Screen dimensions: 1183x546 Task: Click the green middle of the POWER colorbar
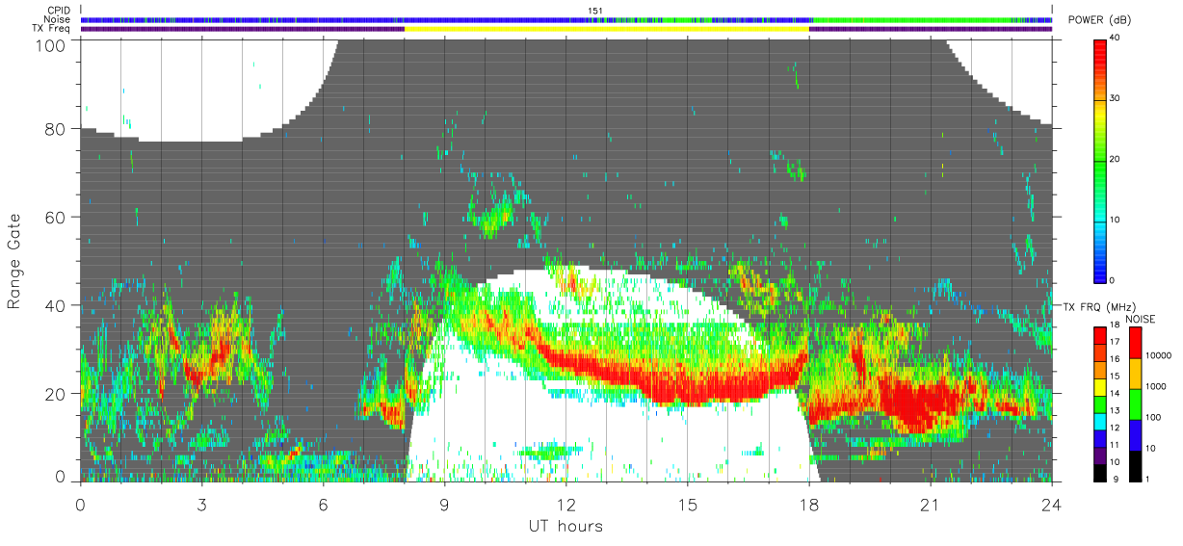pos(1100,159)
